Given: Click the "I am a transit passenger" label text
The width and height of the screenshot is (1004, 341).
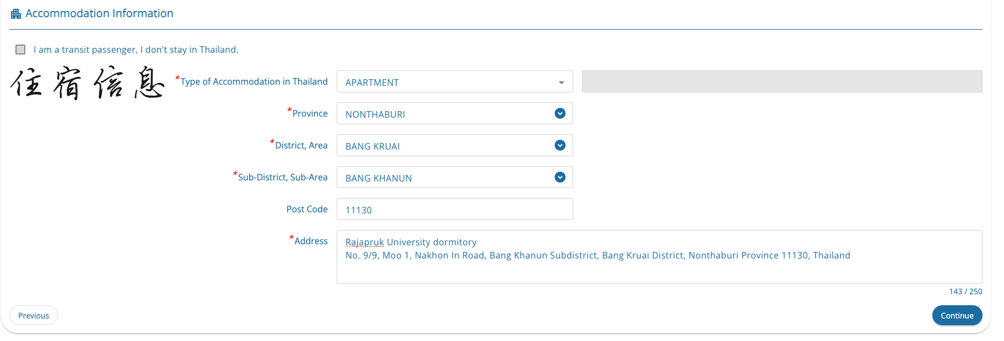Looking at the screenshot, I should click(136, 50).
